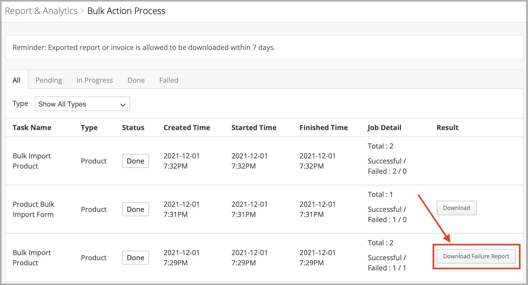The height and width of the screenshot is (285, 528).
Task: Click Done status of 7:32PM Bulk Import Product
Action: pos(136,161)
